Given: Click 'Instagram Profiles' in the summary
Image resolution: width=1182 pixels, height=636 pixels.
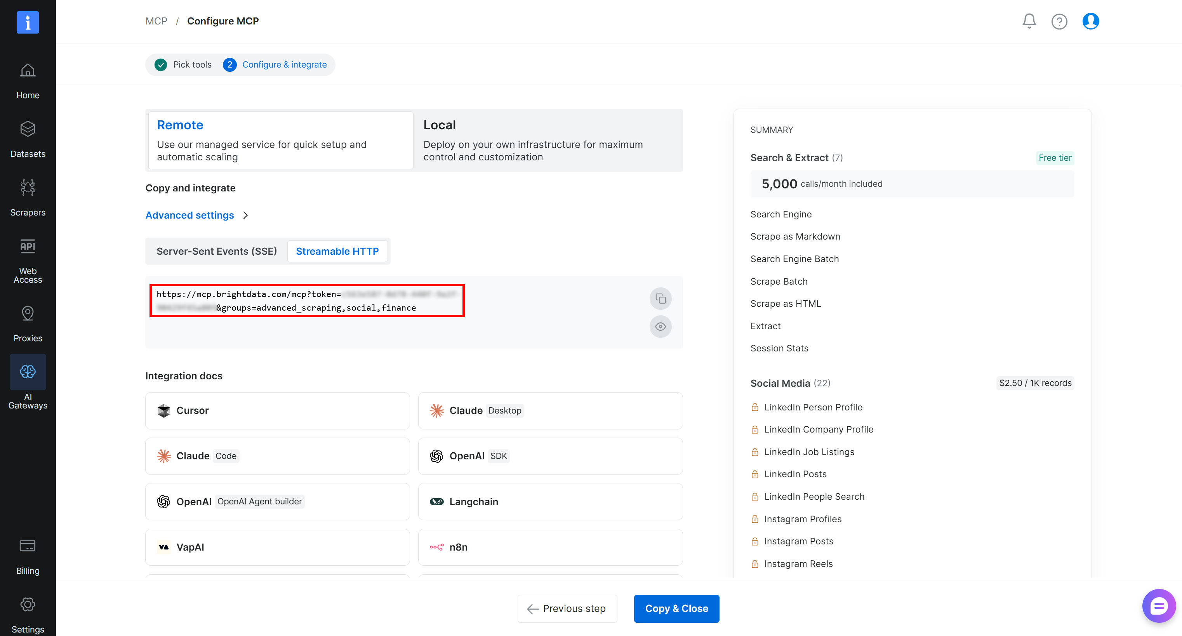Looking at the screenshot, I should click(x=803, y=519).
